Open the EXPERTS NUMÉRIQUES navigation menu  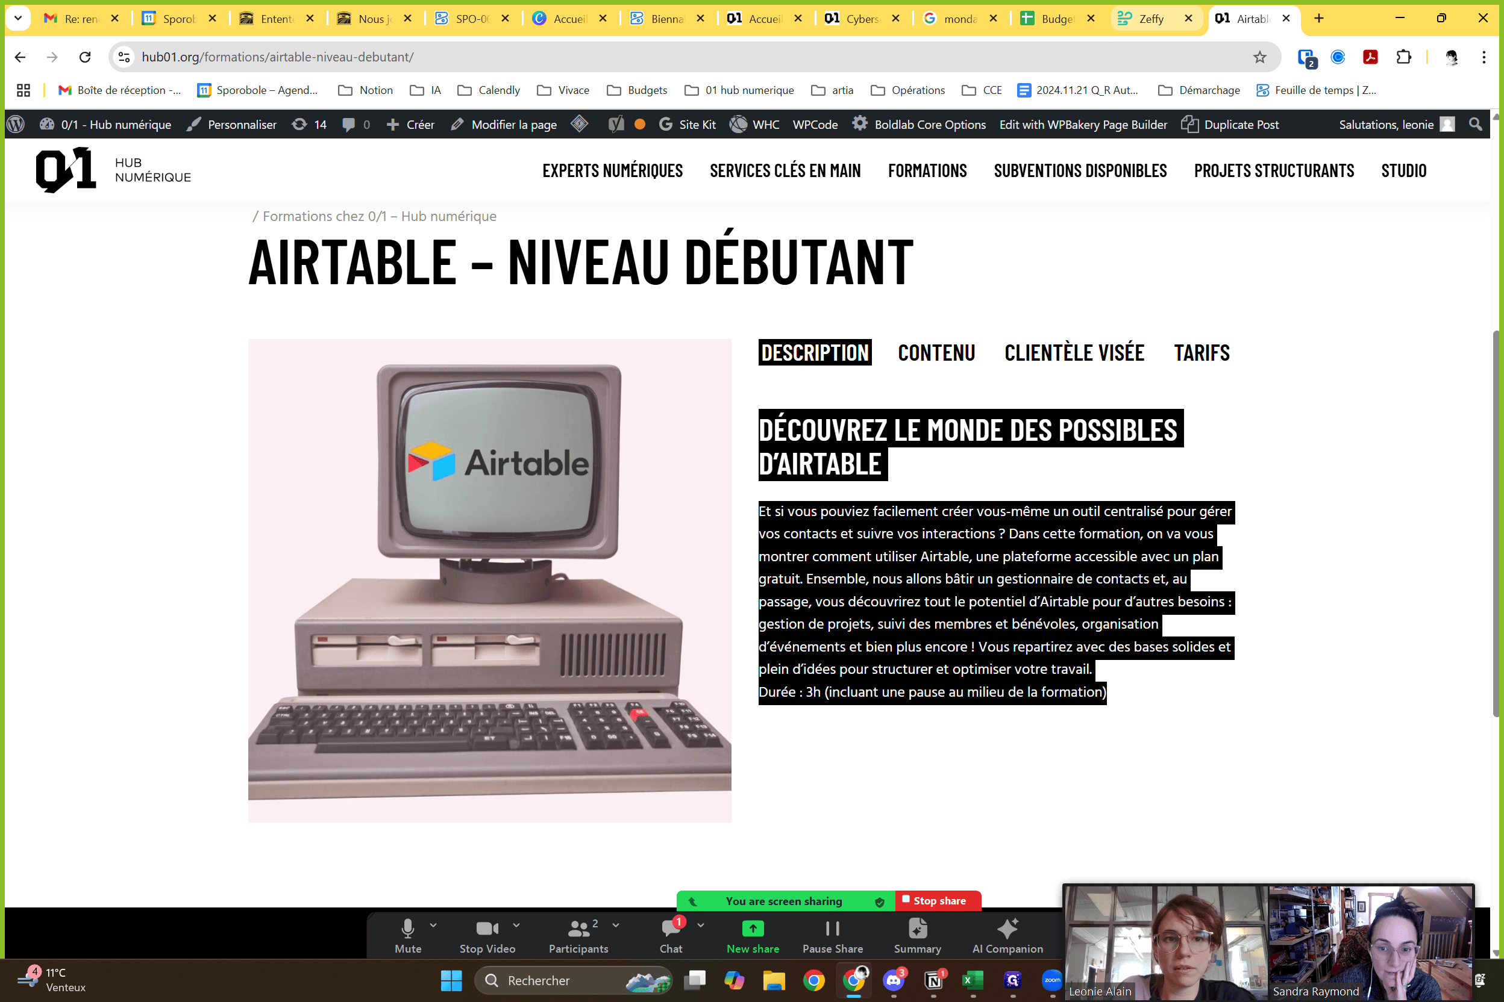(613, 170)
